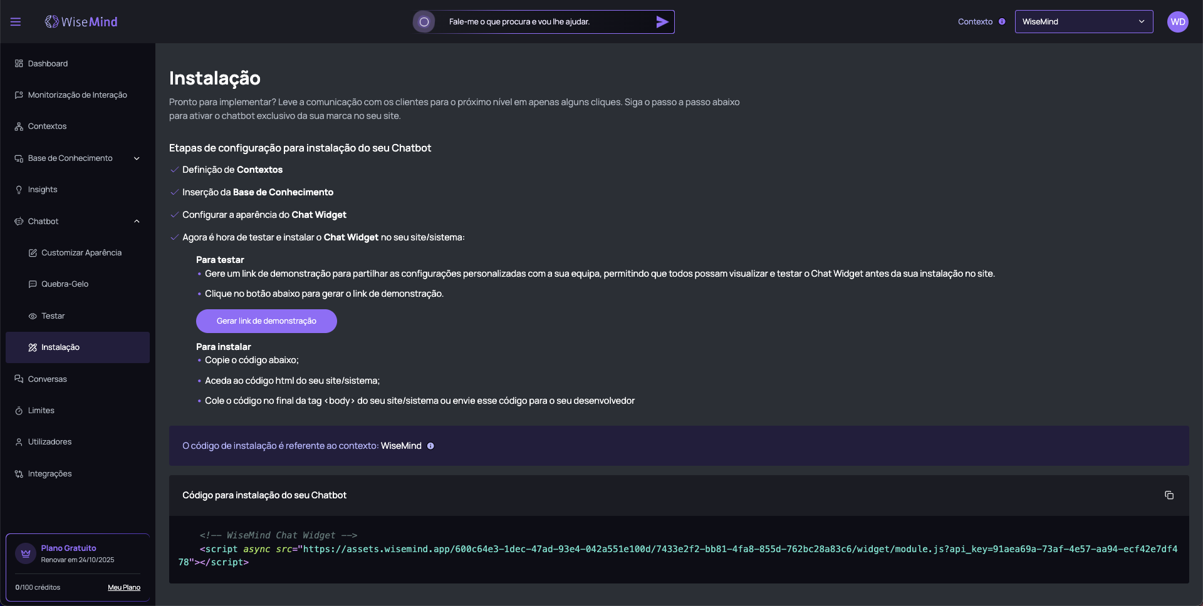Click the info icon after WiseMind context note
Viewport: 1203px width, 606px height.
tap(430, 446)
